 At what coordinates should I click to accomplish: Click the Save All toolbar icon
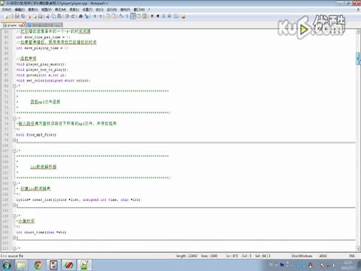[x=23, y=16]
